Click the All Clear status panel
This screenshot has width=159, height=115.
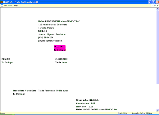152,113
